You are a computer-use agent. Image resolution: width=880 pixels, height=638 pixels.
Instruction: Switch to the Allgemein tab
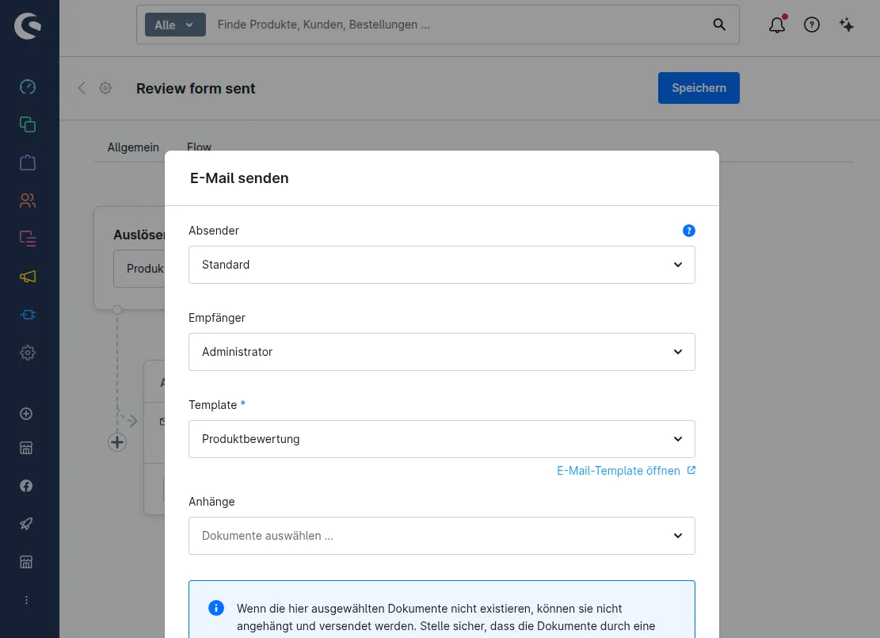click(133, 147)
